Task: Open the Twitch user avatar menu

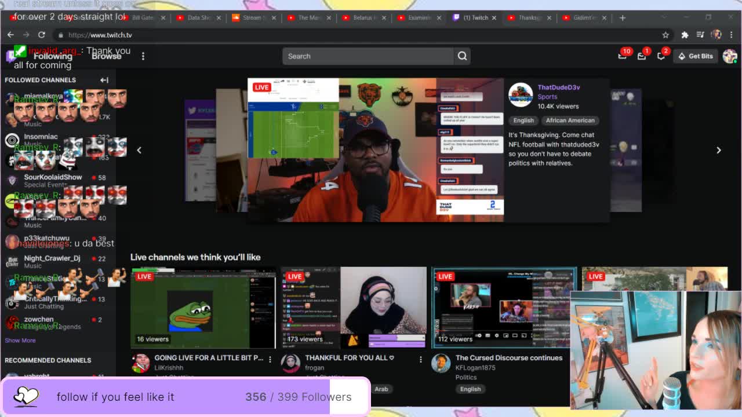Action: pyautogui.click(x=729, y=56)
